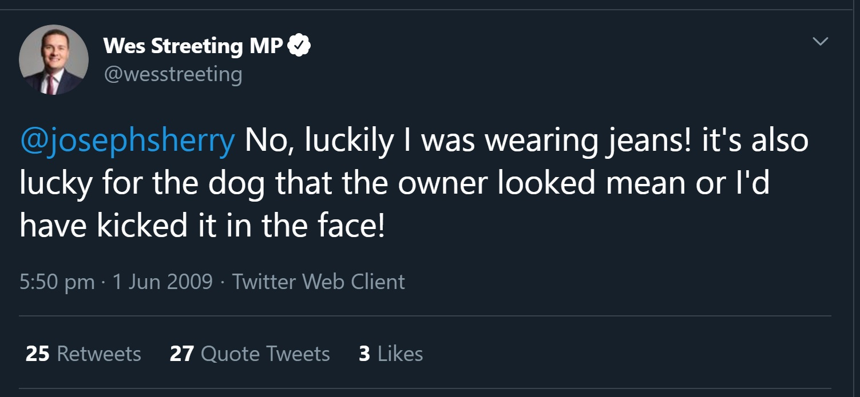Open the Wes Streeting MP display name
860x397 pixels.
click(193, 46)
